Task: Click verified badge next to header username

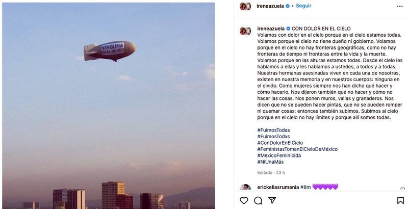Action: tap(287, 6)
